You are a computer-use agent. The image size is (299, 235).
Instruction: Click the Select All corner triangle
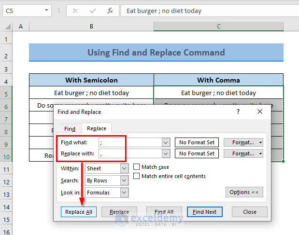[8, 27]
